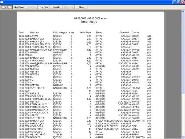Click the vertical scrollbar thumb
The height and width of the screenshot is (139, 185).
pos(183,53)
